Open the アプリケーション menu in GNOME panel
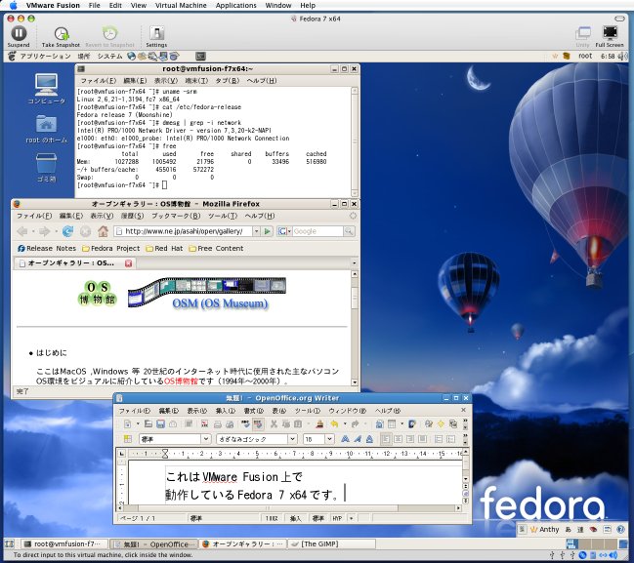634x563 pixels. tap(45, 57)
